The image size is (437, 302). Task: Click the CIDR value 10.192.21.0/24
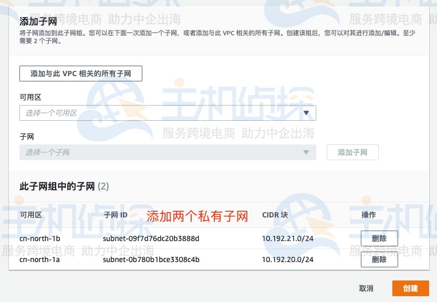287,238
